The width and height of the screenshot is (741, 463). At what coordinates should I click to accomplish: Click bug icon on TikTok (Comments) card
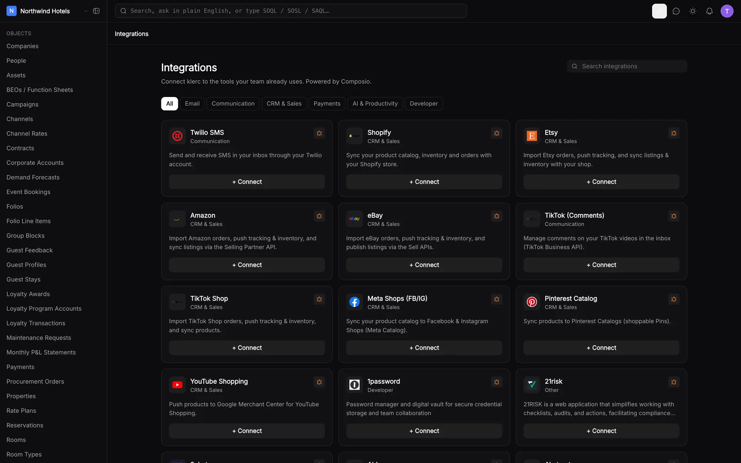tap(674, 216)
